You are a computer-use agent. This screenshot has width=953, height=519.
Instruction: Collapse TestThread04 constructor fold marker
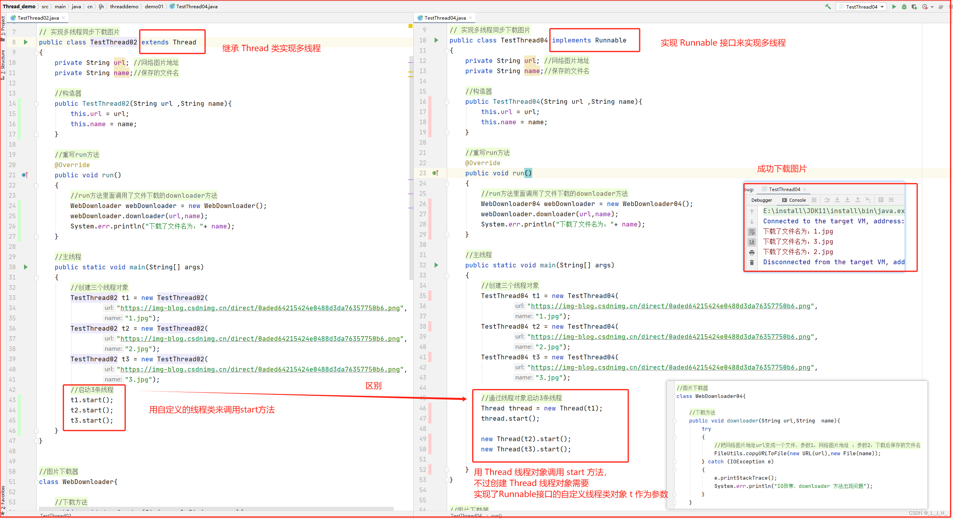447,102
